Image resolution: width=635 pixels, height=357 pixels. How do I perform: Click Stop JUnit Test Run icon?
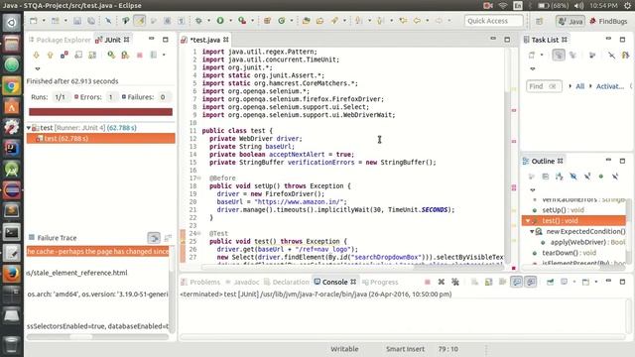140,55
